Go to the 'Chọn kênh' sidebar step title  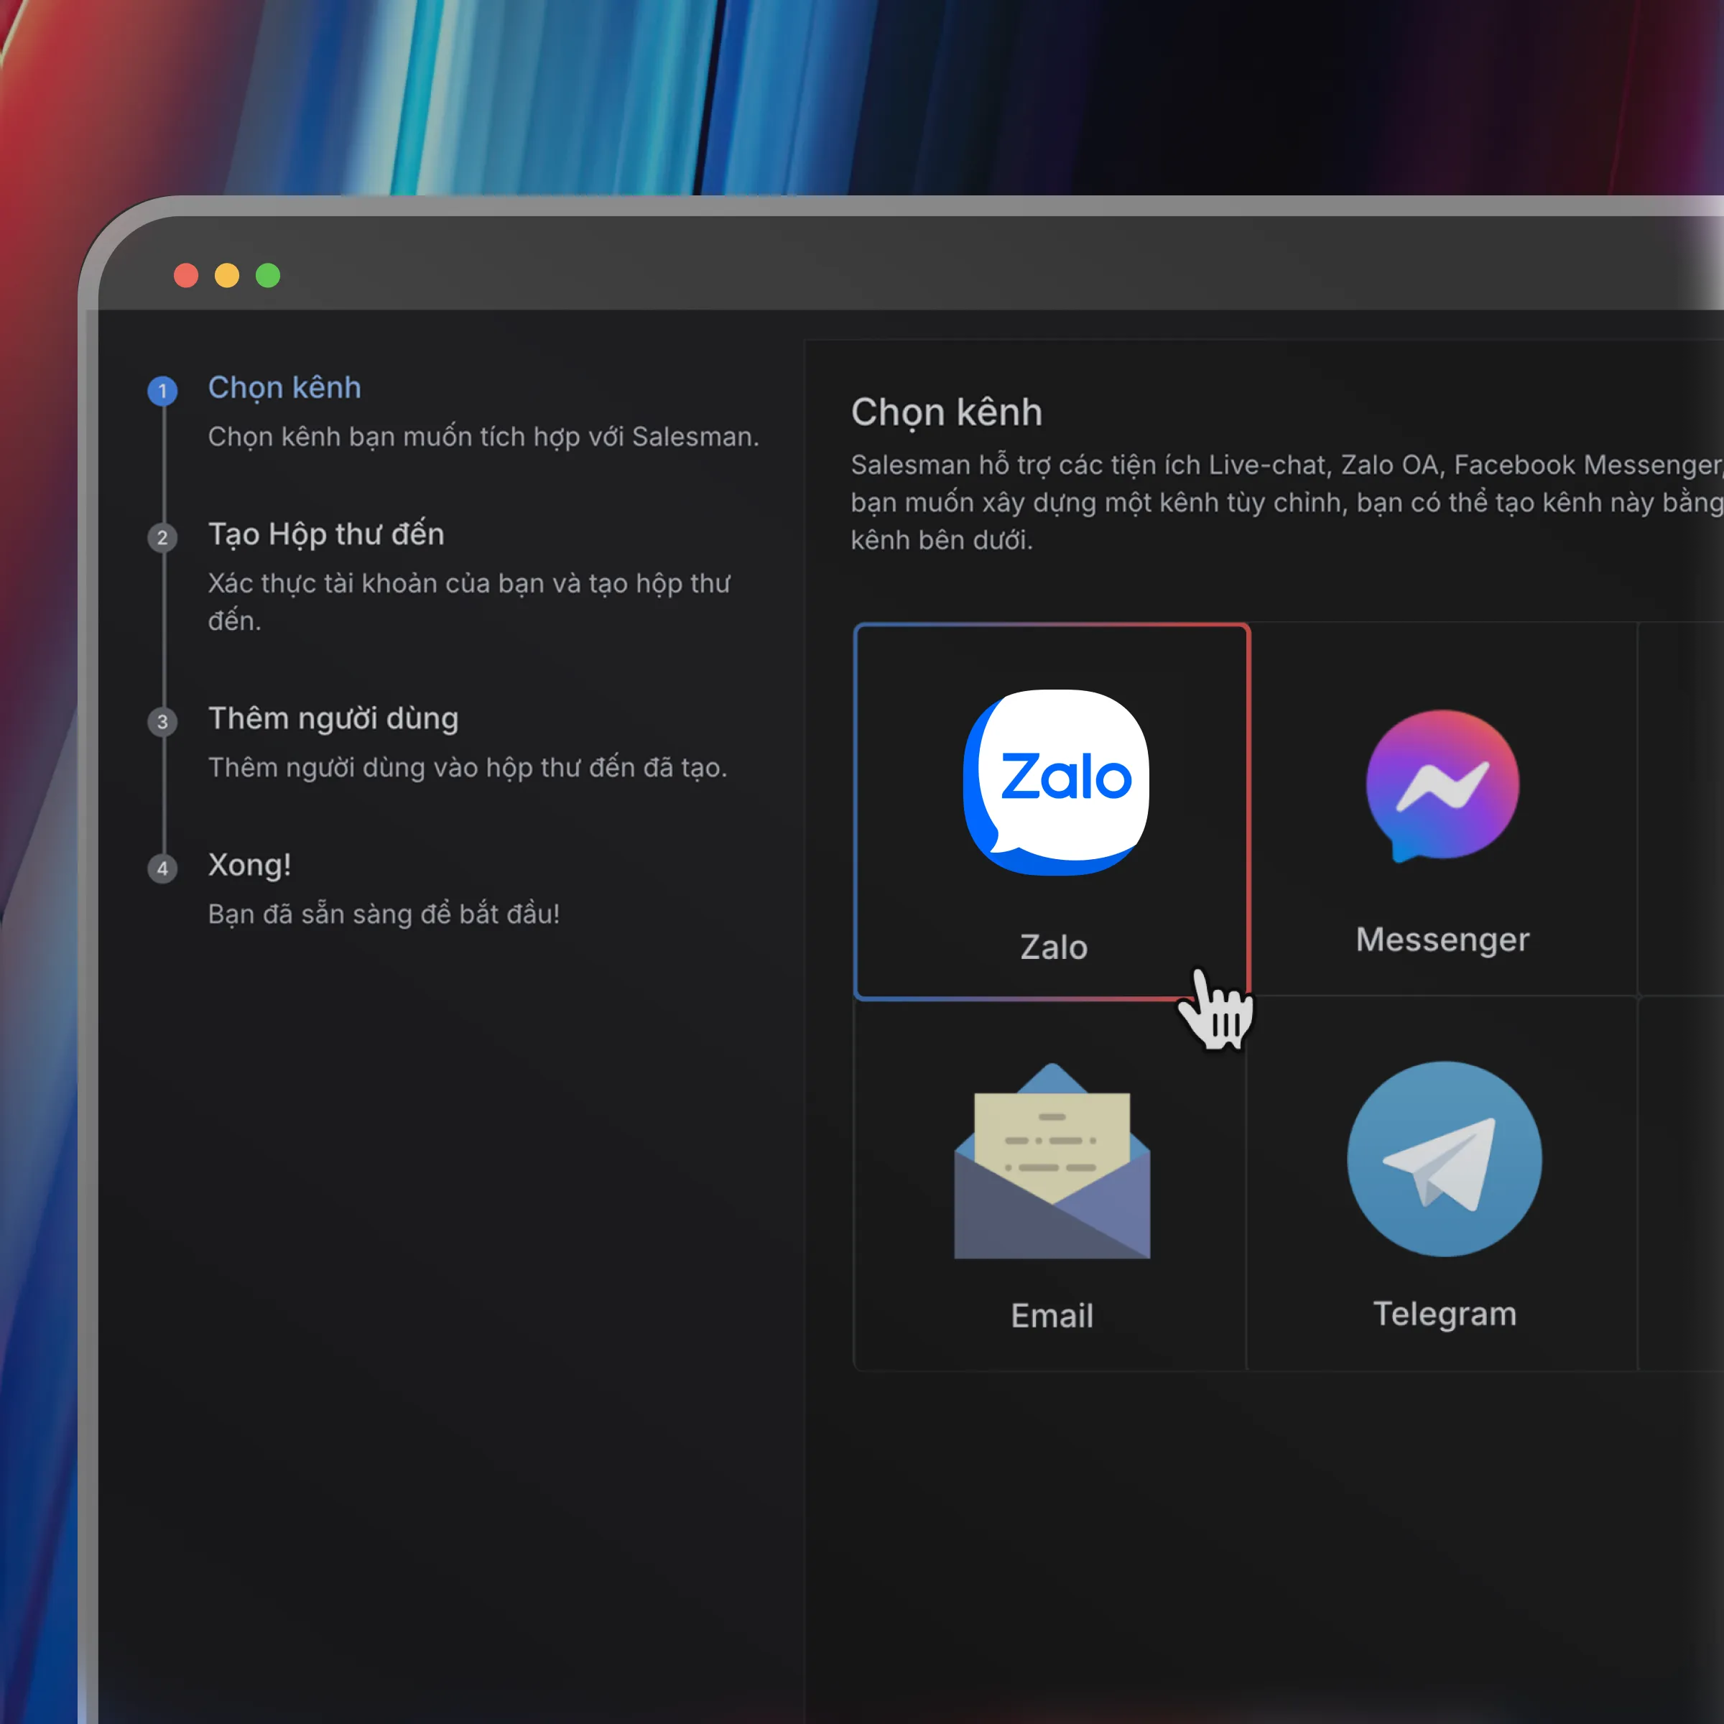[284, 387]
